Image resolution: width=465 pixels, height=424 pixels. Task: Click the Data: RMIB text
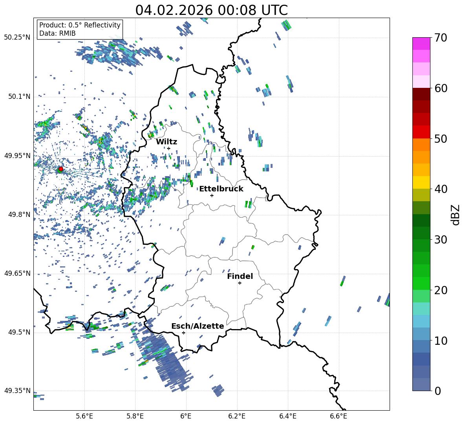coord(57,33)
